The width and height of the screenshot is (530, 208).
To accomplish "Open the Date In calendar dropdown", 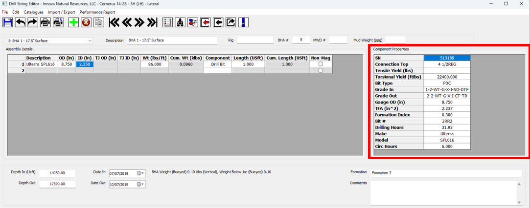I will (140, 173).
